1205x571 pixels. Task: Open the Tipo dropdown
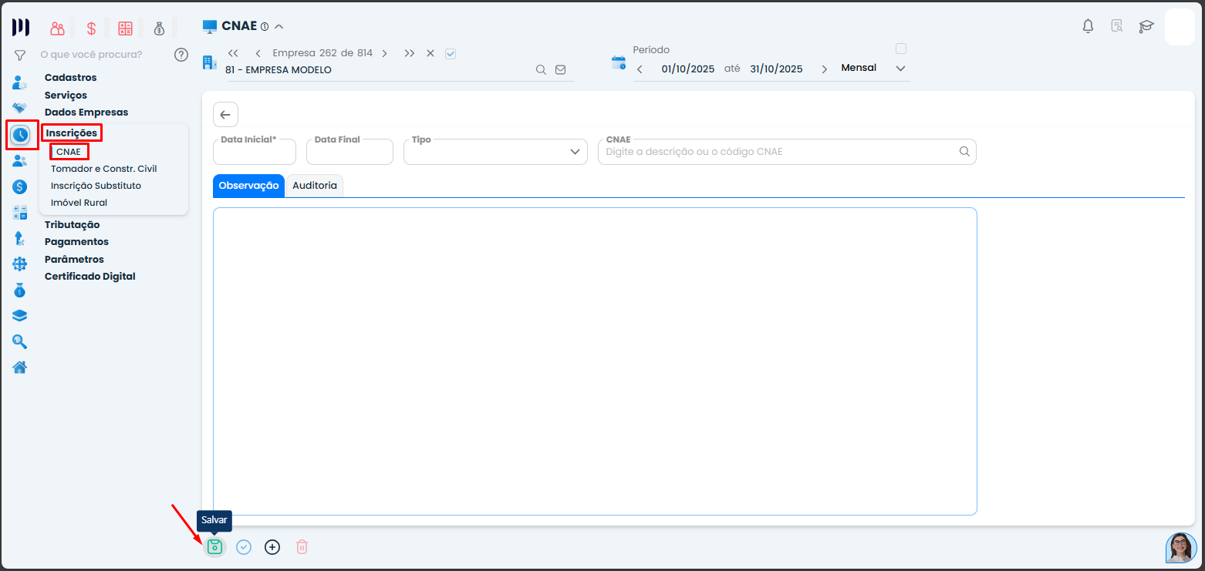(x=495, y=152)
